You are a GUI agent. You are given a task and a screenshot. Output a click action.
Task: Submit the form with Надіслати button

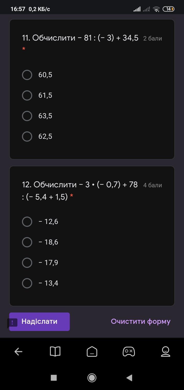coord(39,322)
